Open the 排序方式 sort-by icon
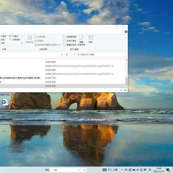 29,39
